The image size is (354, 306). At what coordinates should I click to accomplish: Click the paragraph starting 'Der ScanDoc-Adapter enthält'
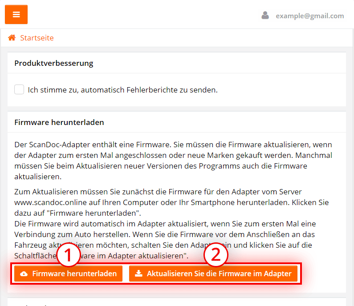tap(173, 161)
